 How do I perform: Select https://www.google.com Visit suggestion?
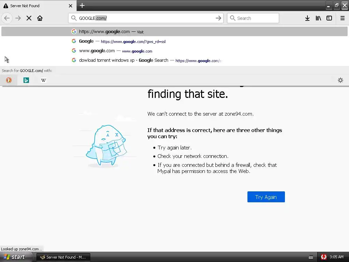tap(174, 31)
